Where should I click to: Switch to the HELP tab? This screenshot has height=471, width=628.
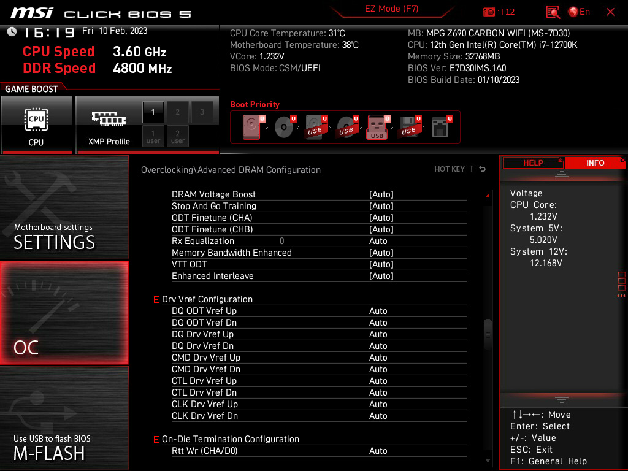[533, 163]
